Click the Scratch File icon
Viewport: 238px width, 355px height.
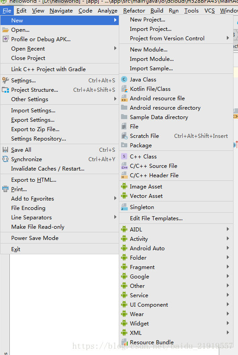[x=124, y=136]
